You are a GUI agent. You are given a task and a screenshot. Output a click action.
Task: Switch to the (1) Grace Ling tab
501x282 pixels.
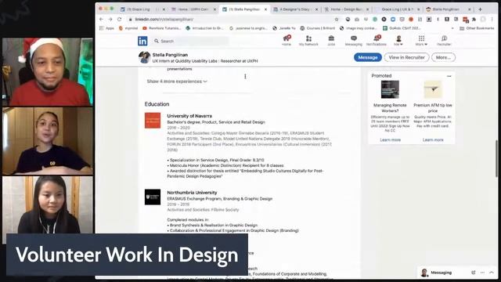(x=139, y=9)
